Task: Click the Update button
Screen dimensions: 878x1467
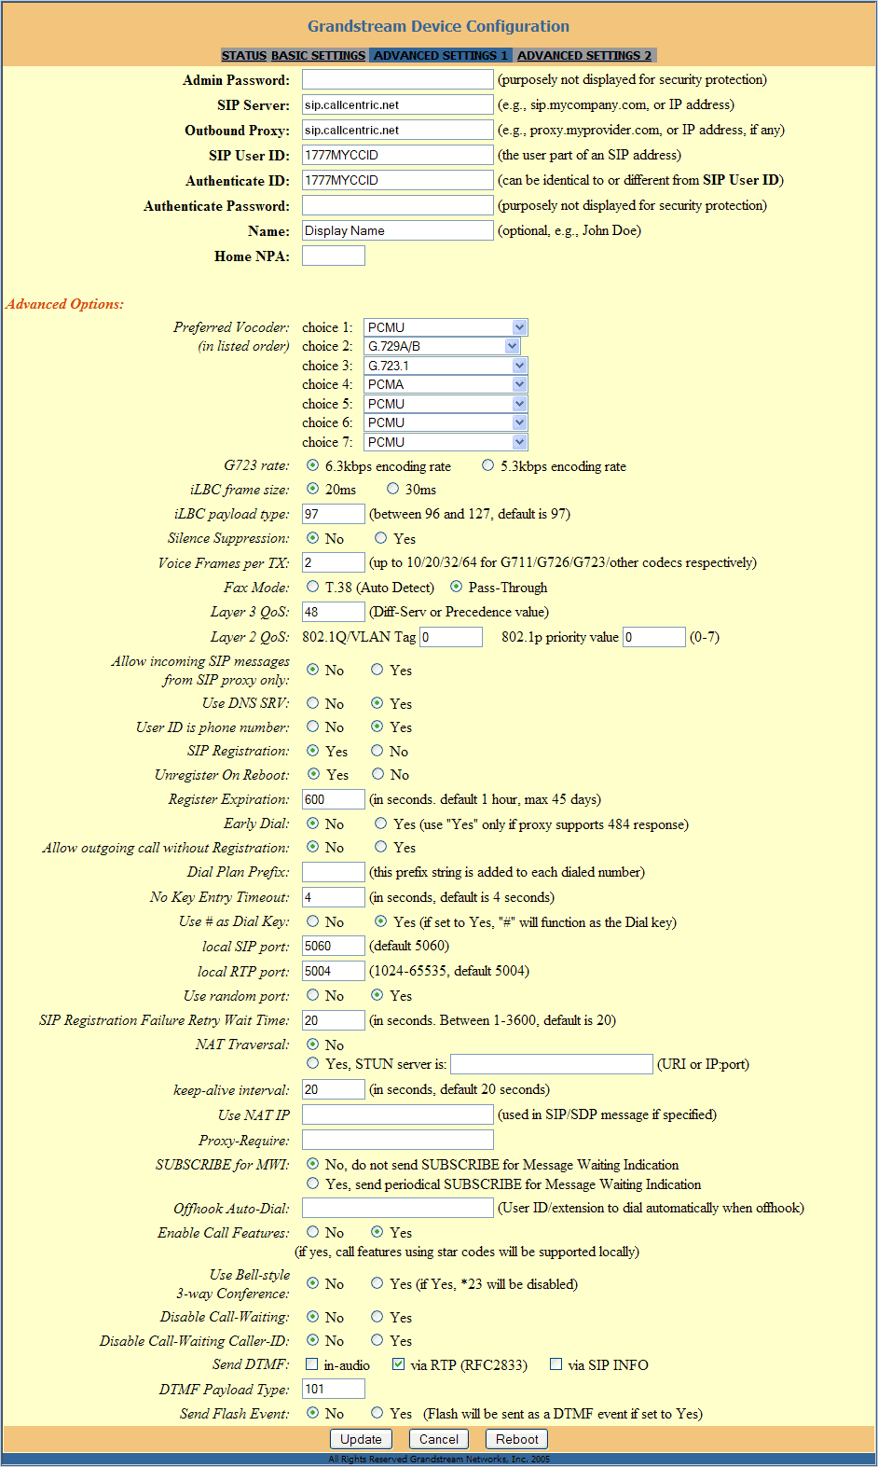Action: pos(361,1439)
